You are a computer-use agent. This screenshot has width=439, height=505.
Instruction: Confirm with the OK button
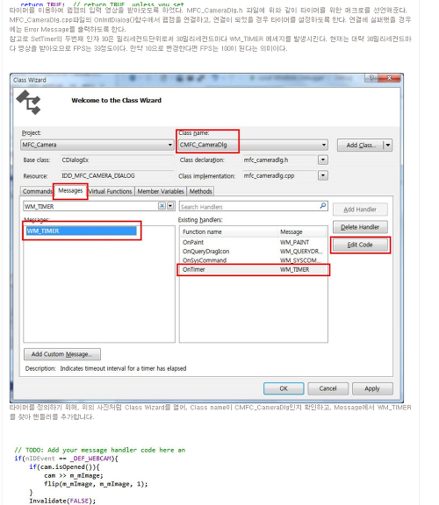(x=284, y=388)
